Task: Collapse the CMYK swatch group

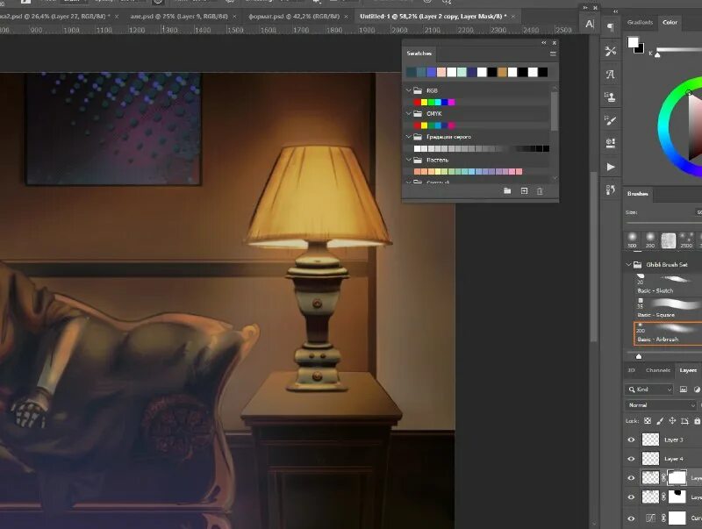Action: pyautogui.click(x=408, y=114)
